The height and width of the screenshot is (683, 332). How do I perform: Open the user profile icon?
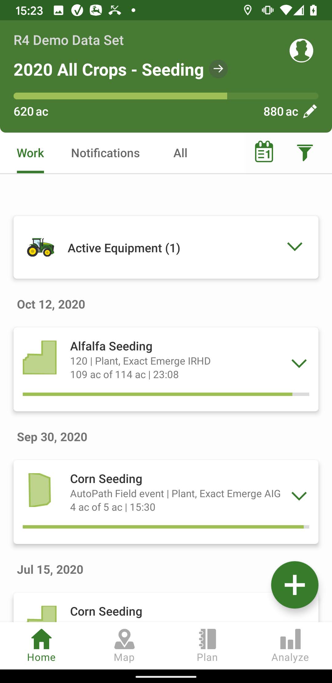(301, 50)
